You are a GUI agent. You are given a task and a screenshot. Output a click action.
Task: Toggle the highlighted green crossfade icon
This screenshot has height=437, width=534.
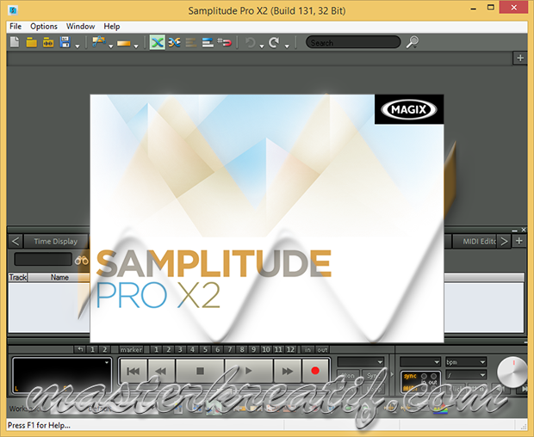click(158, 42)
